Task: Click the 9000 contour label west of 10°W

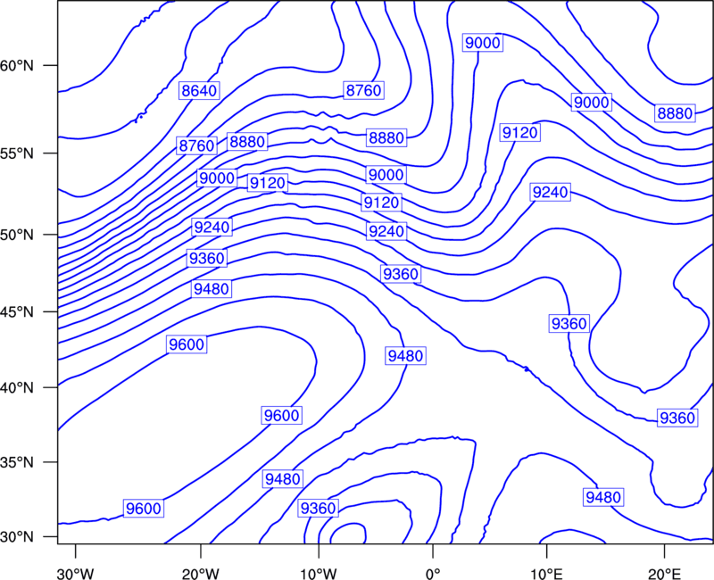Action: coord(217,178)
